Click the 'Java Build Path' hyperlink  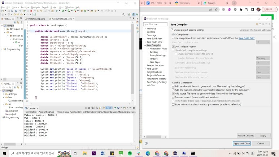tap(247, 38)
